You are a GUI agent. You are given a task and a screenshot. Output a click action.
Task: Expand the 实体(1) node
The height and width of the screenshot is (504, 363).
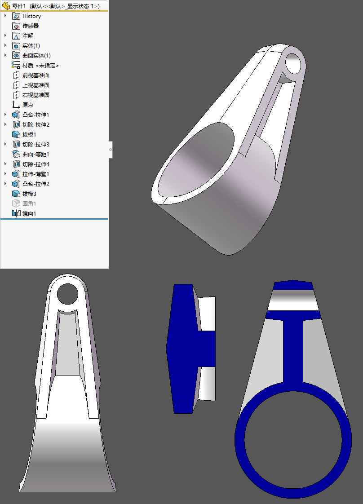click(5, 45)
